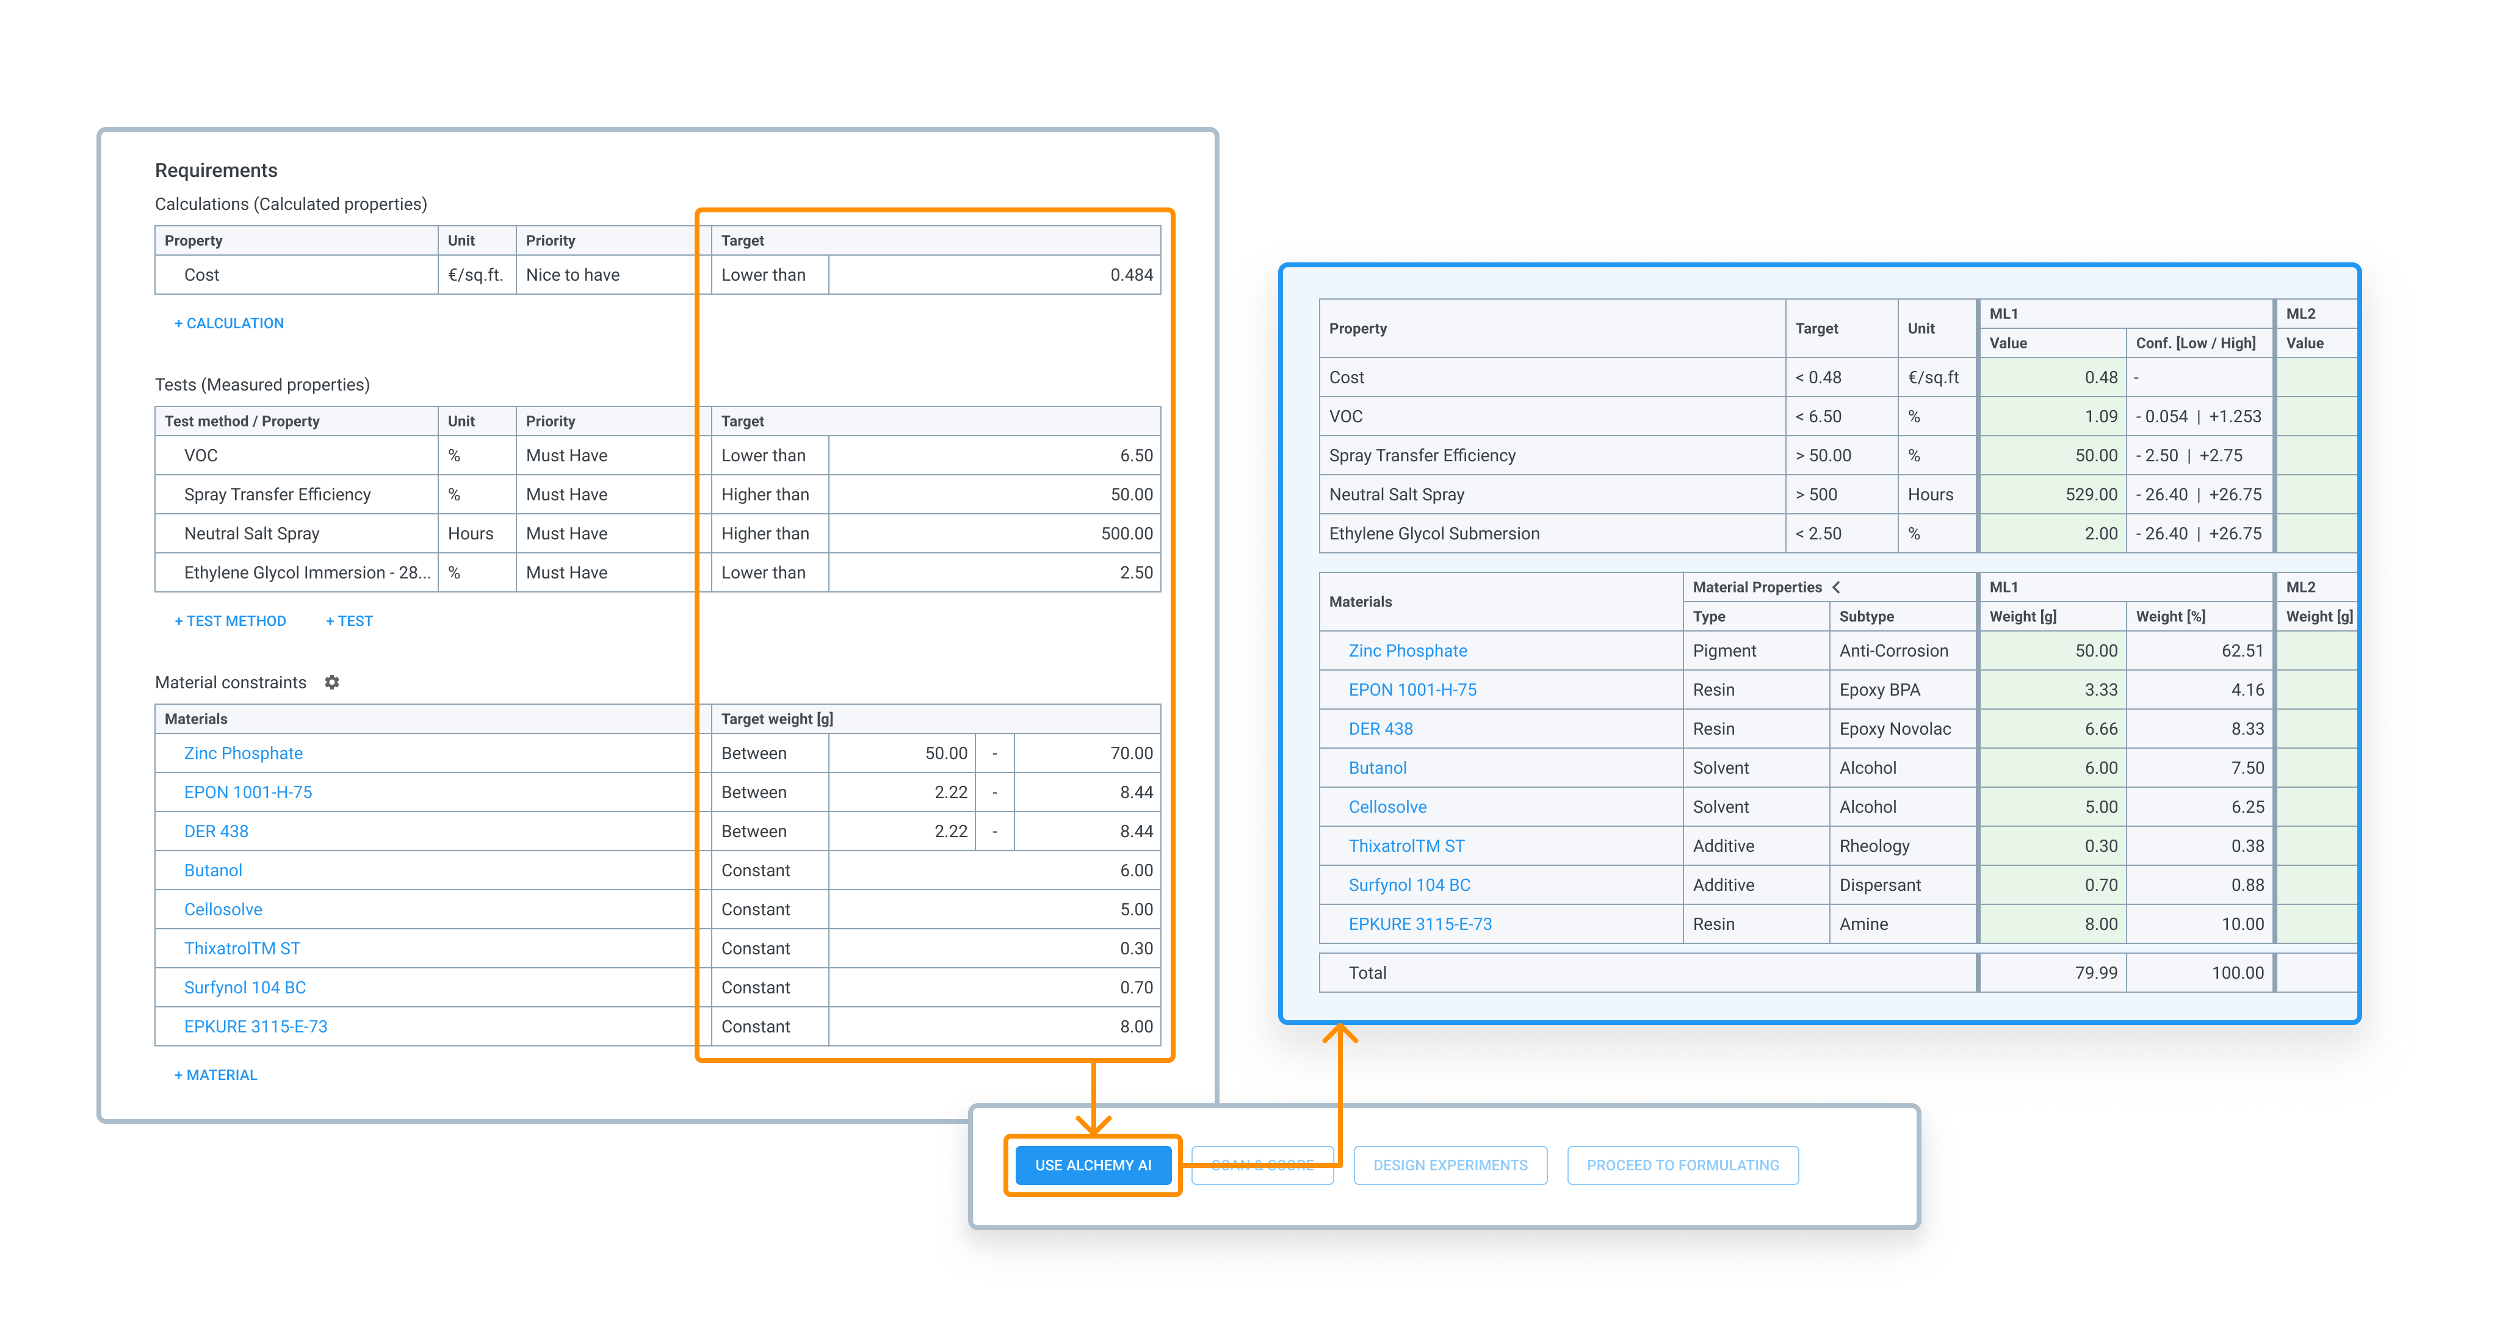Image resolution: width=2505 pixels, height=1318 pixels.
Task: Click the USE ALCHEMY AI button
Action: (1092, 1164)
